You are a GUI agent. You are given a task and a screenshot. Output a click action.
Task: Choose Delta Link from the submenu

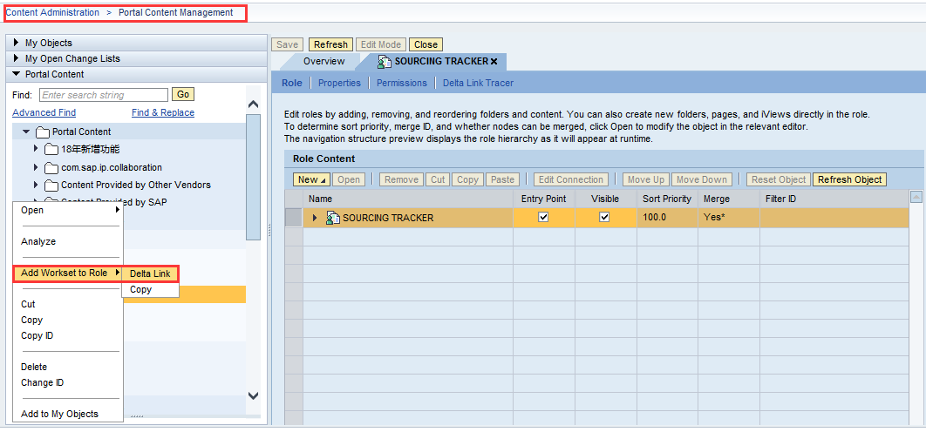(x=150, y=273)
